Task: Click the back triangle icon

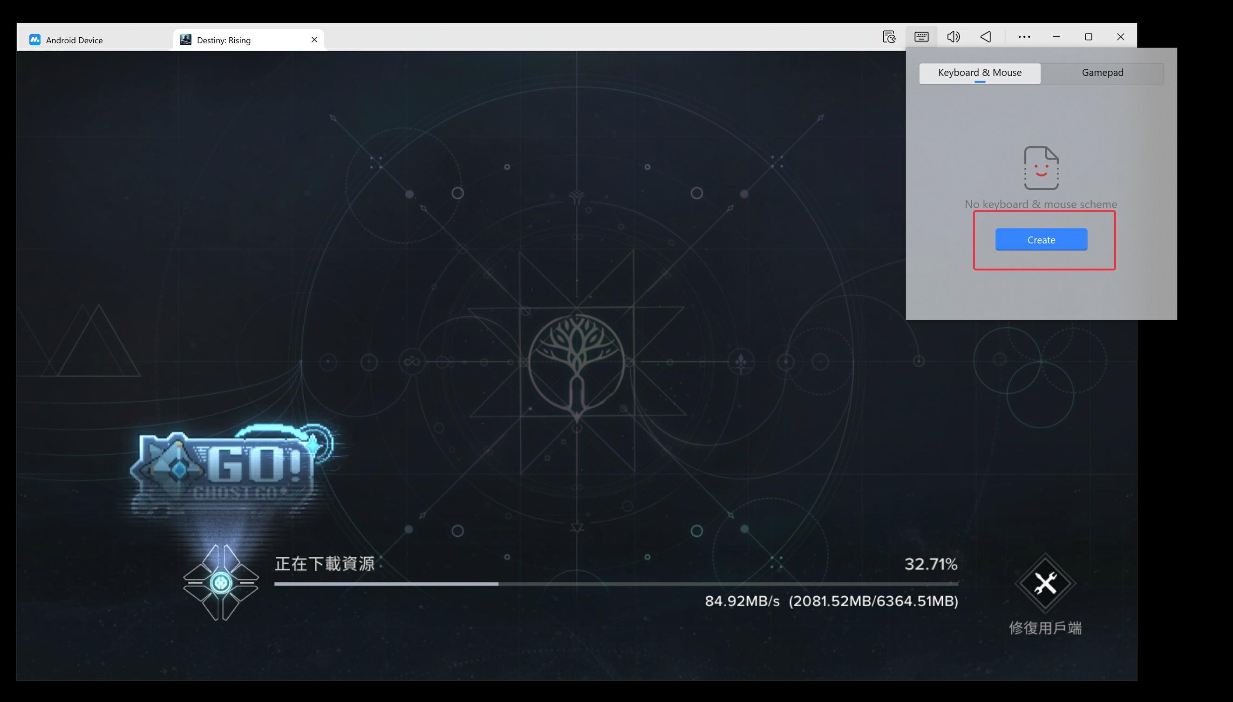Action: pos(986,37)
